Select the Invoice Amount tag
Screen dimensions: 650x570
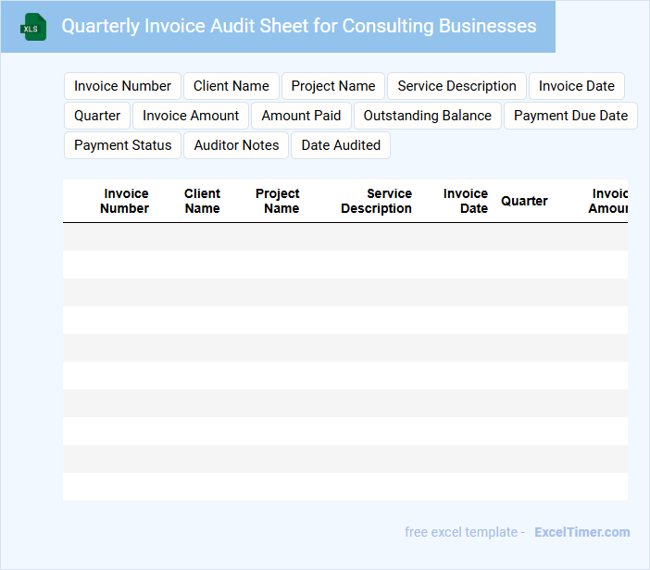191,116
